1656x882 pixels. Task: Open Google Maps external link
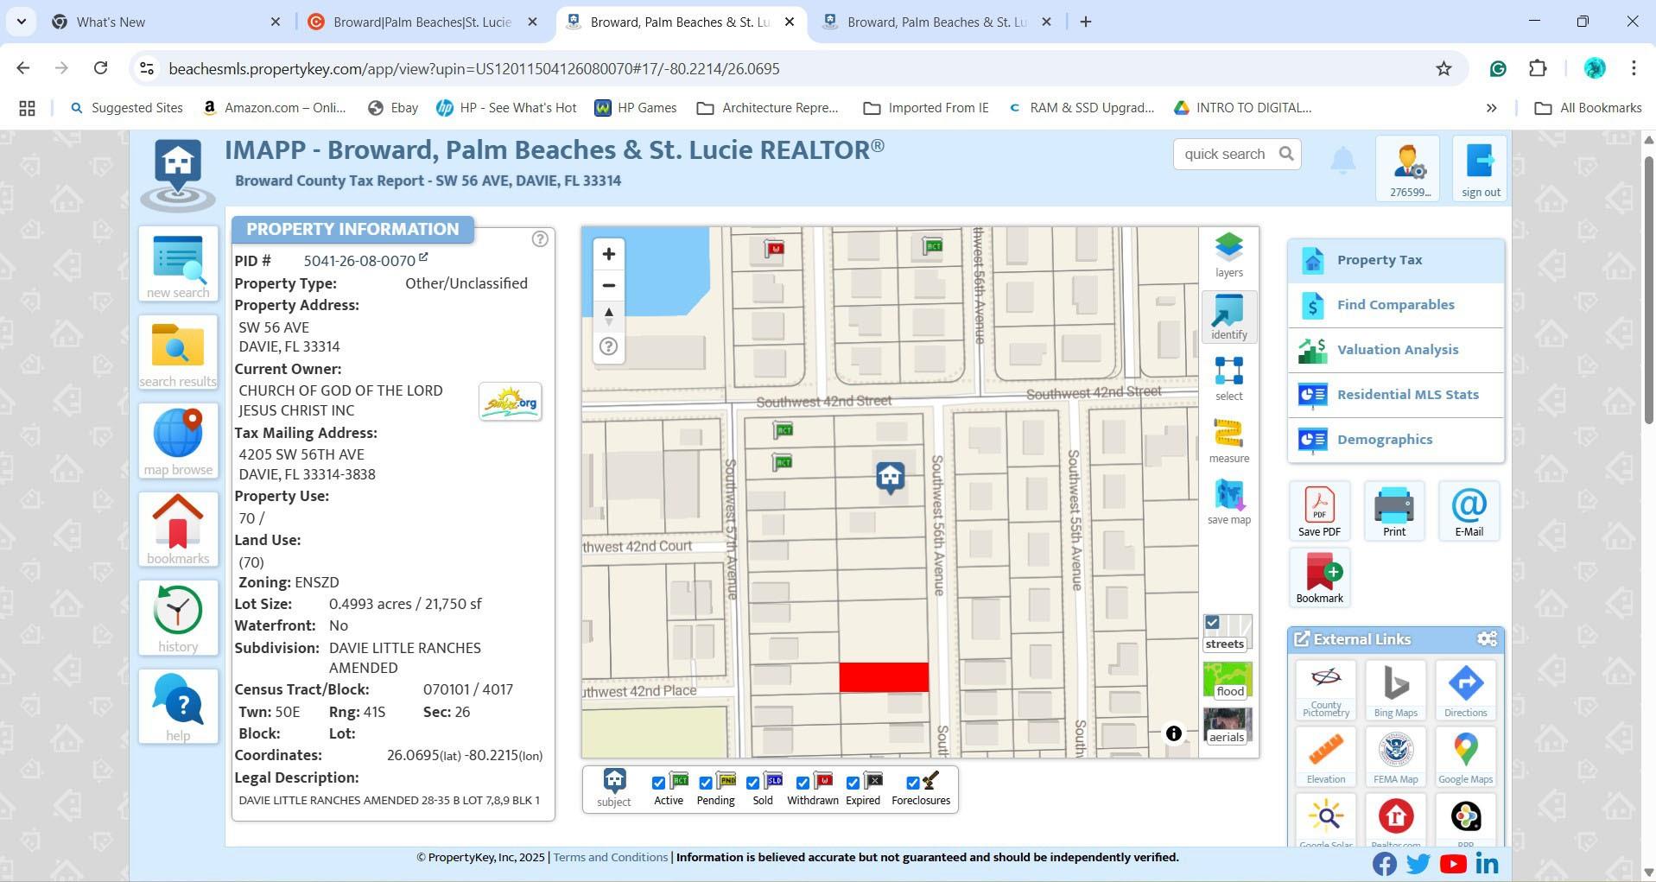tap(1464, 756)
